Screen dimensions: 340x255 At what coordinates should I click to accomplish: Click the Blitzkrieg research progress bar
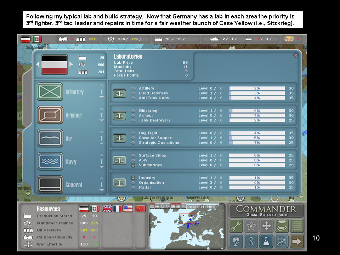tap(257, 110)
